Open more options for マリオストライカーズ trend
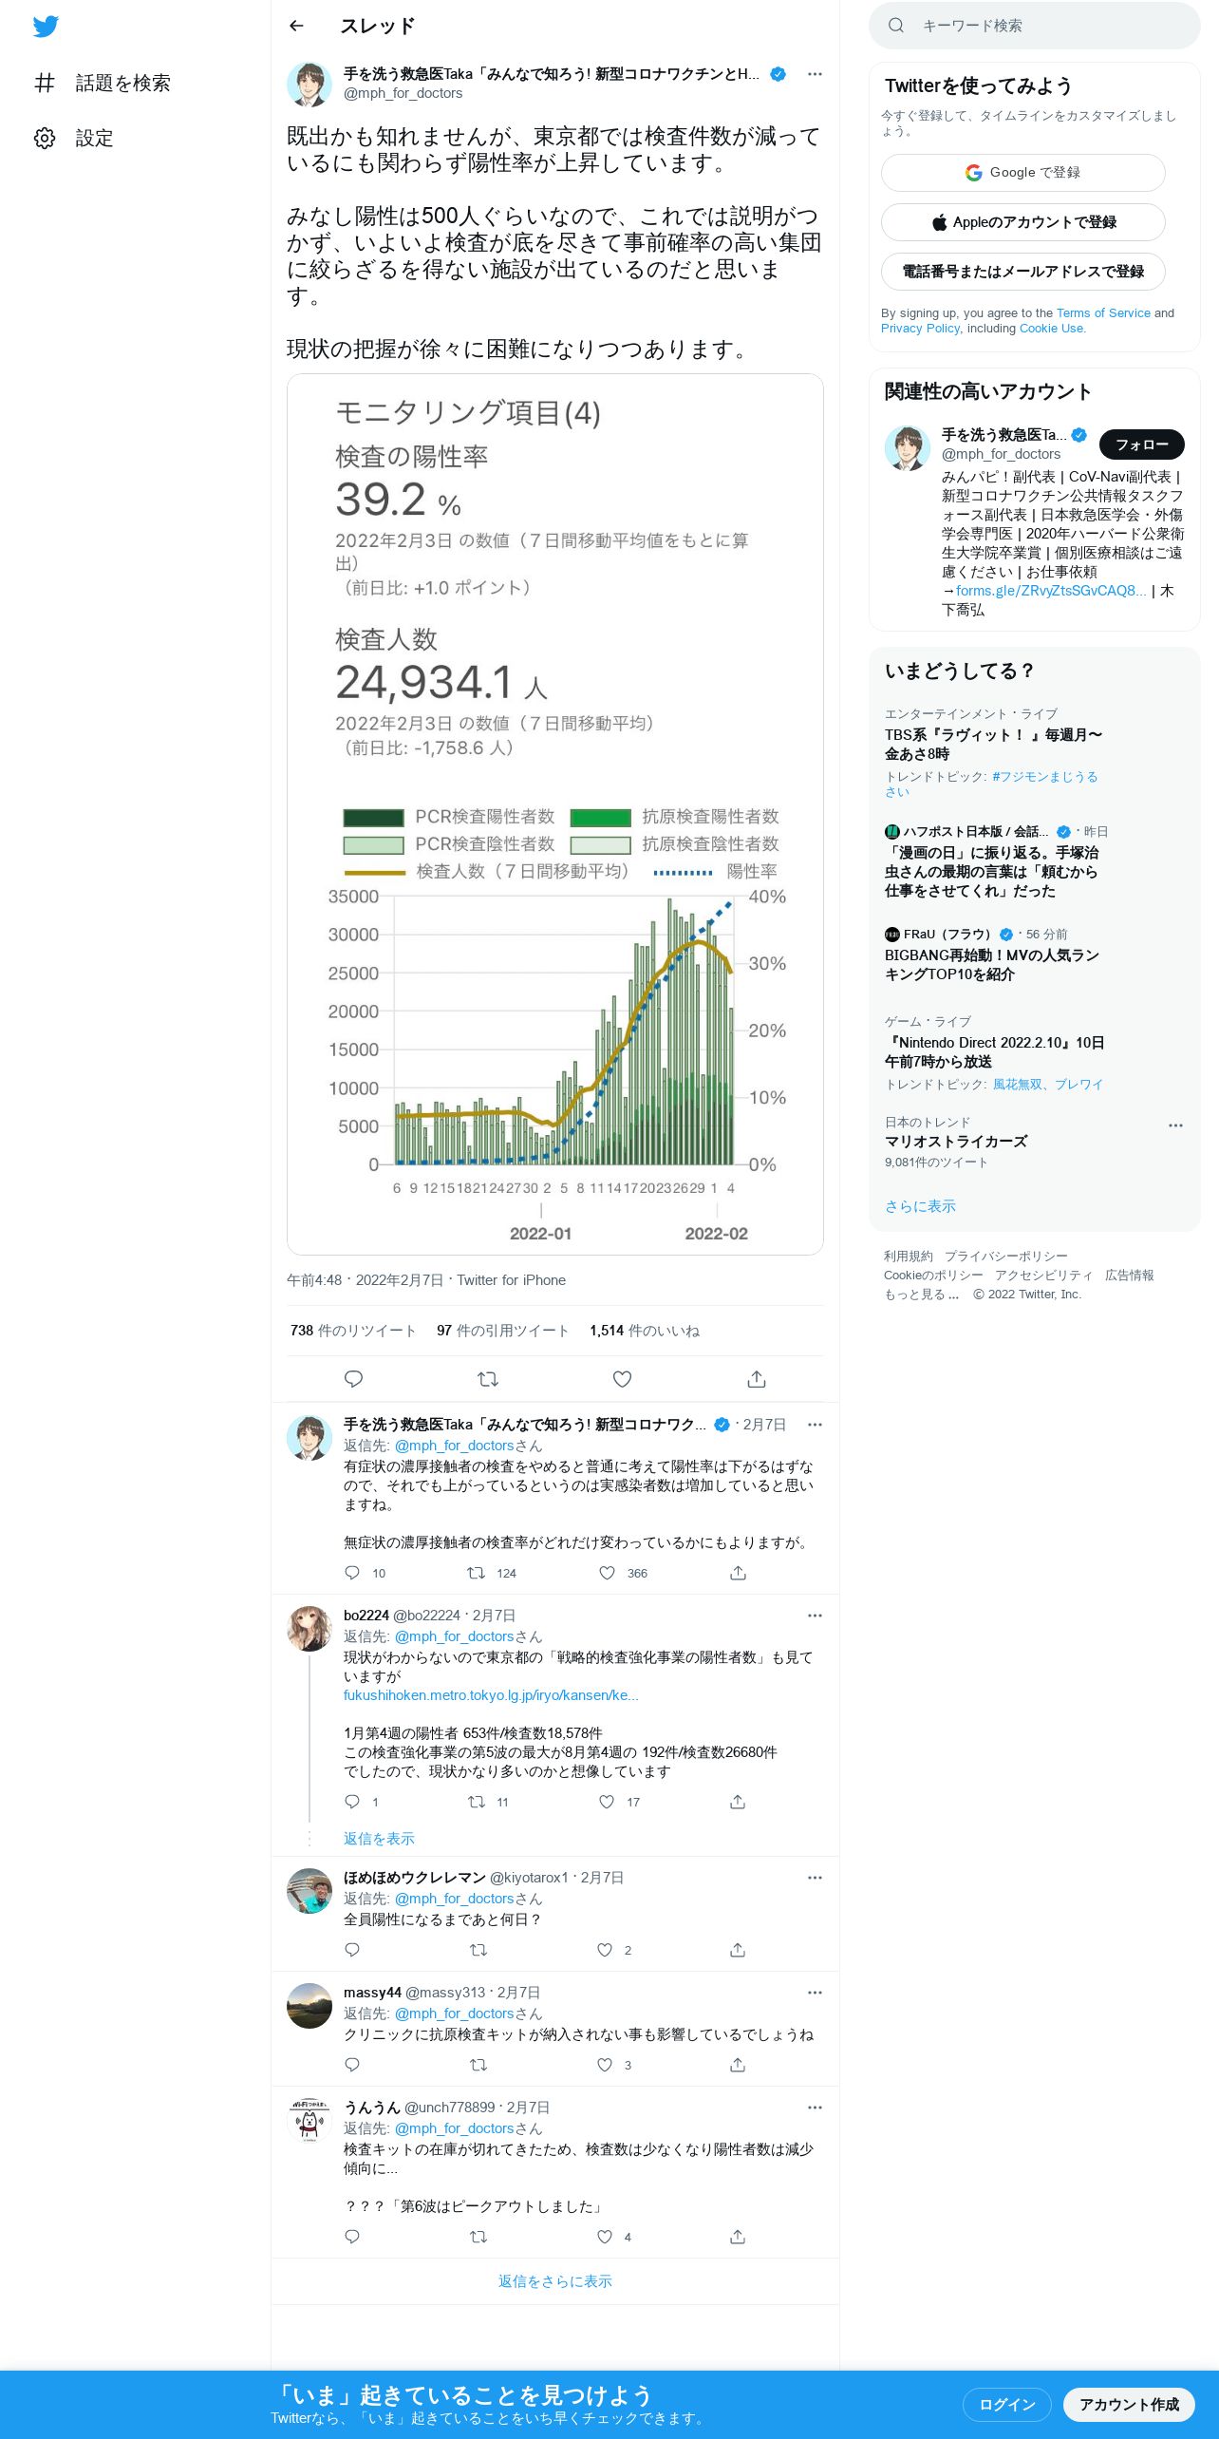The image size is (1219, 2439). point(1175,1125)
